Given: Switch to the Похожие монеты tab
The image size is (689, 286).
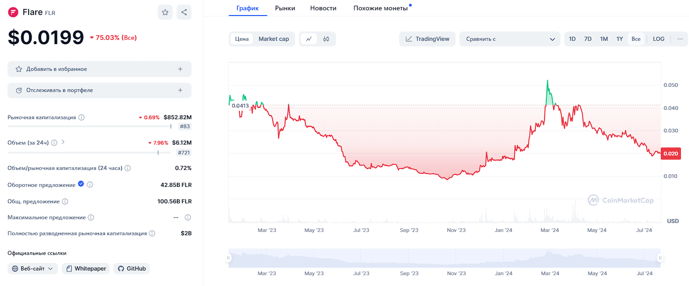Looking at the screenshot, I should 381,8.
